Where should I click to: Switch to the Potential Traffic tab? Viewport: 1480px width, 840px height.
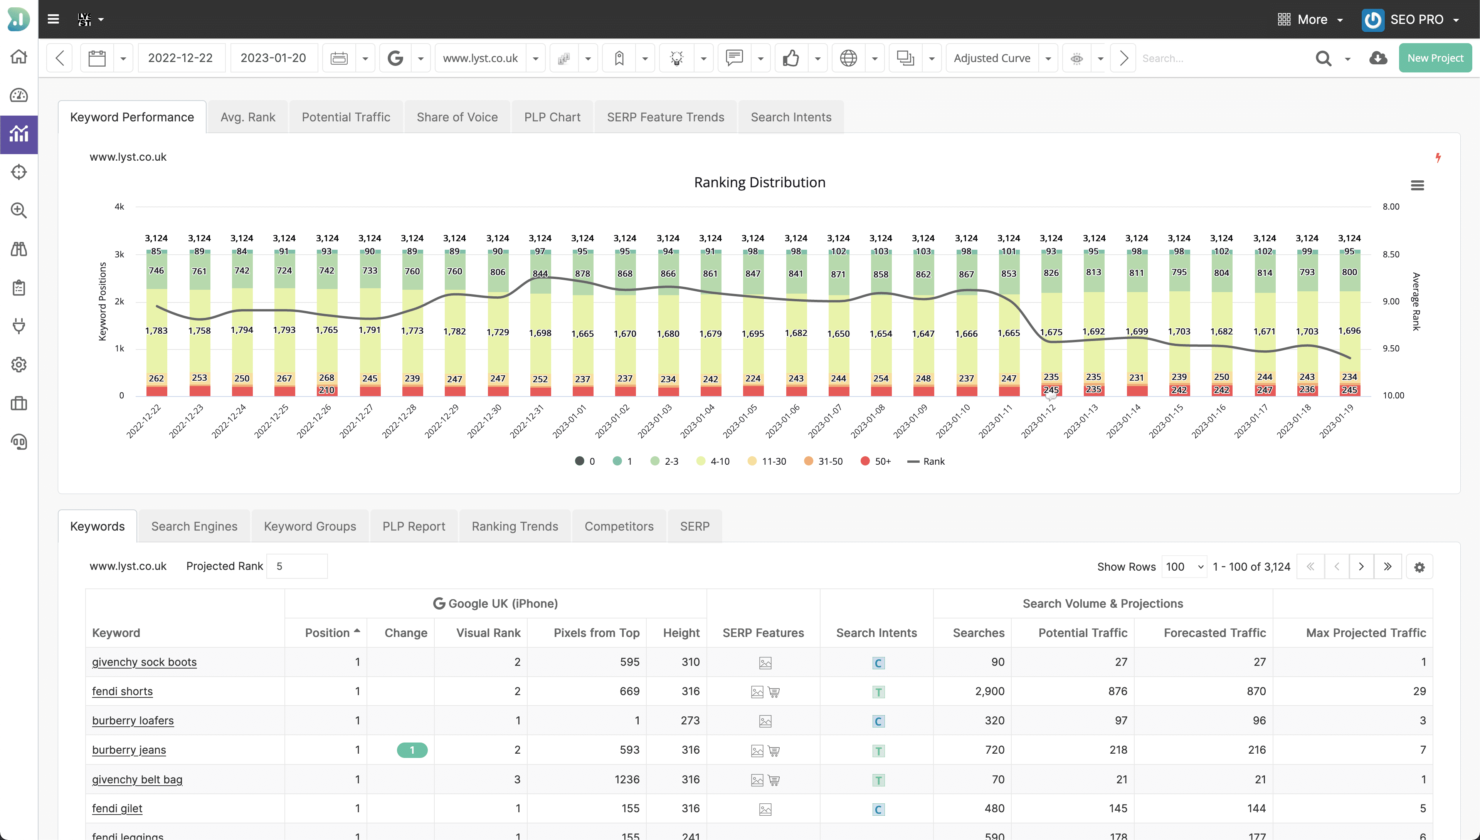click(346, 117)
